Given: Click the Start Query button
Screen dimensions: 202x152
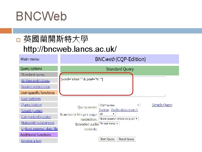Looking at the screenshot, I should [107, 139].
